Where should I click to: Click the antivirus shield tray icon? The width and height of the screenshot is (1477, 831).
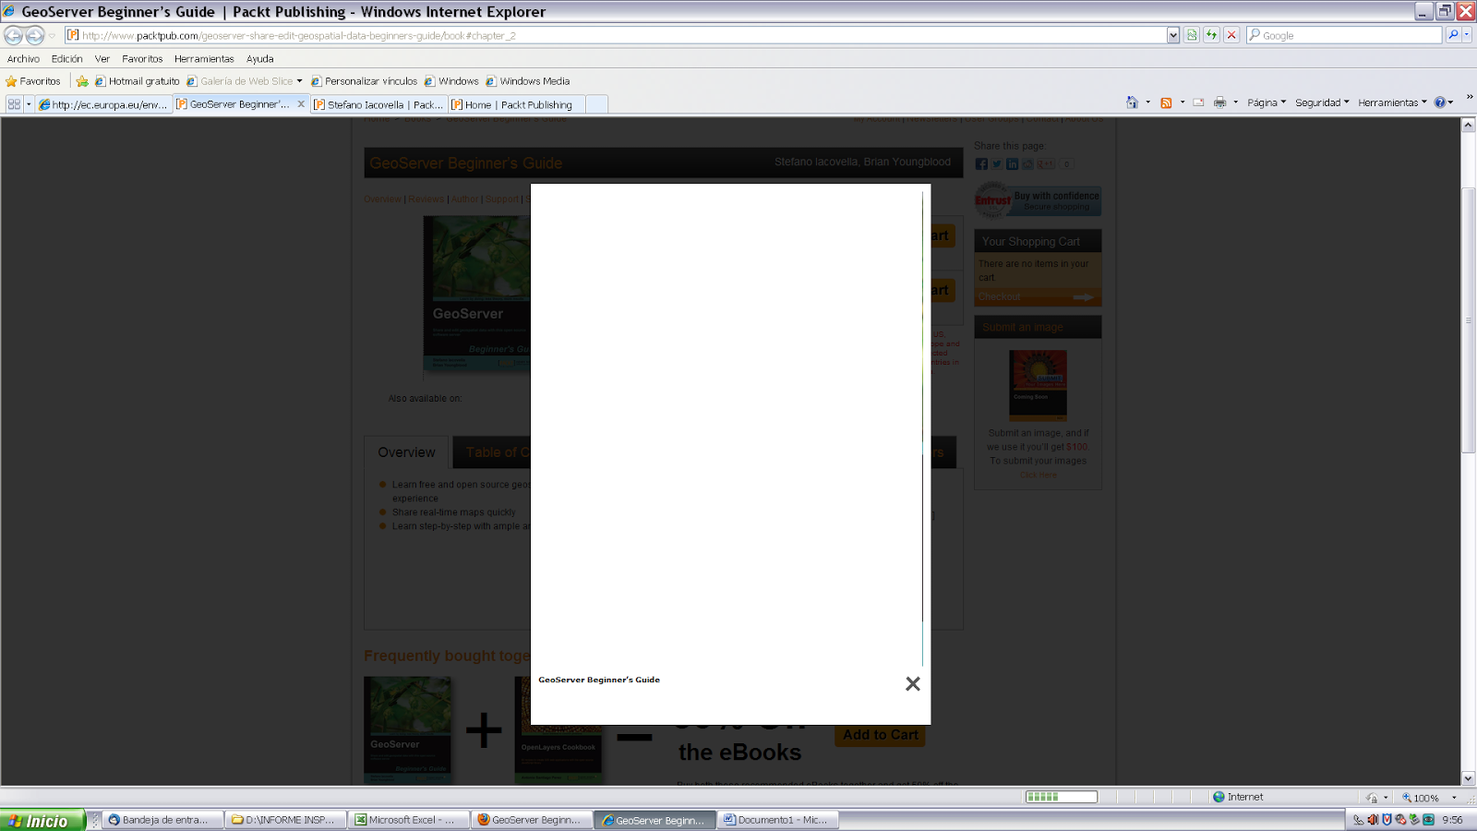[1387, 820]
